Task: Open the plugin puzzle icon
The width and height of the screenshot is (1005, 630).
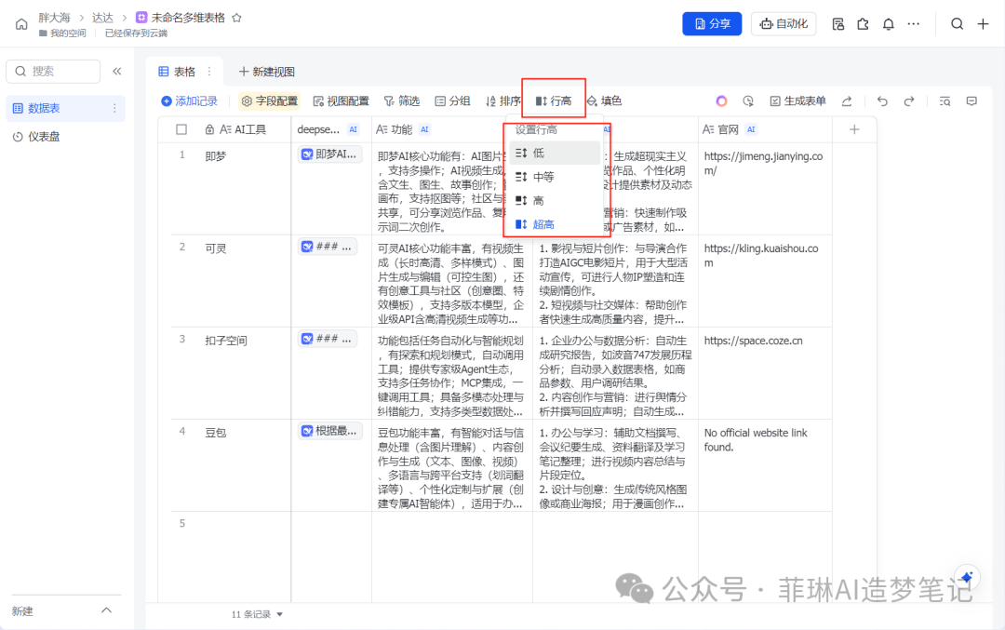Action: click(863, 24)
